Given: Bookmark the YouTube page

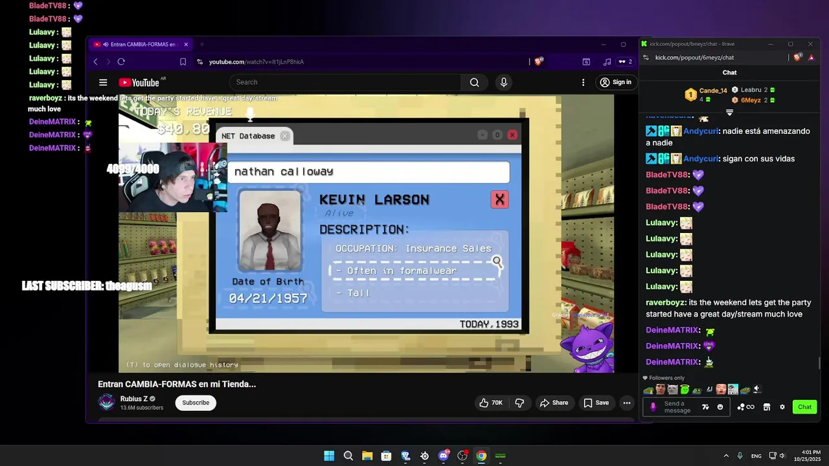Looking at the screenshot, I should point(183,61).
